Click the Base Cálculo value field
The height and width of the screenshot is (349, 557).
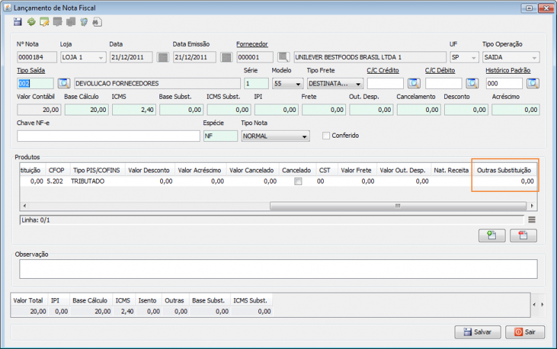click(86, 110)
